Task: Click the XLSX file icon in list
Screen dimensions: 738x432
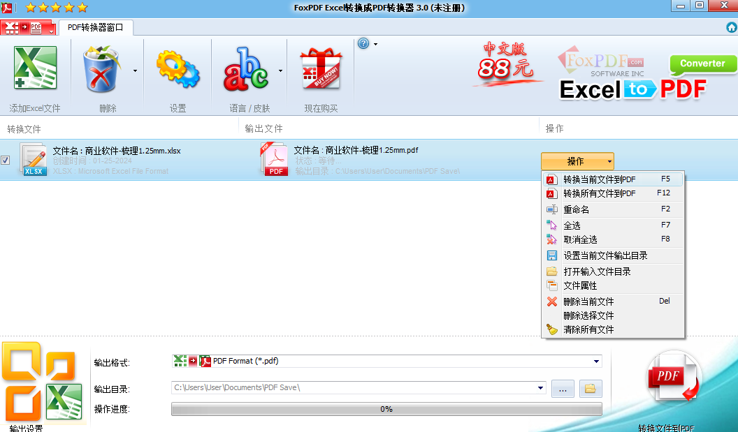Action: coord(34,159)
